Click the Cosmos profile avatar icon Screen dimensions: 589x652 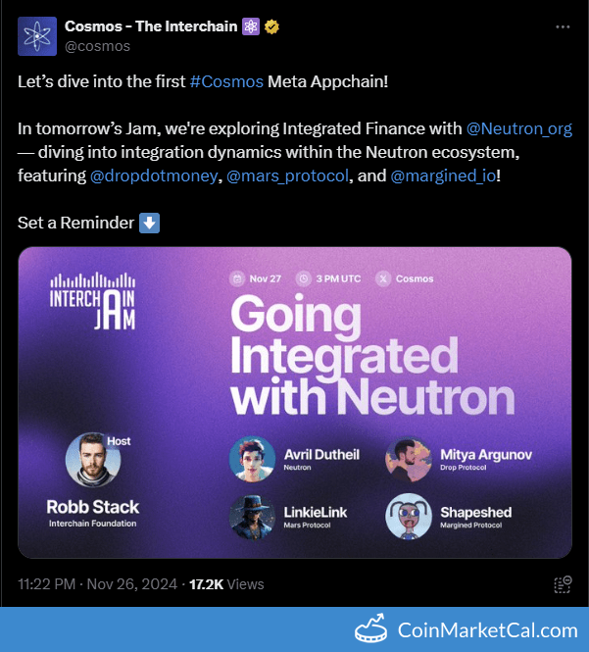coord(37,36)
